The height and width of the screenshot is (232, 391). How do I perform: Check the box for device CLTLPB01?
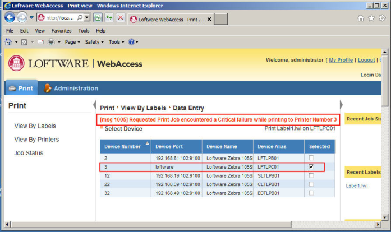(x=311, y=184)
